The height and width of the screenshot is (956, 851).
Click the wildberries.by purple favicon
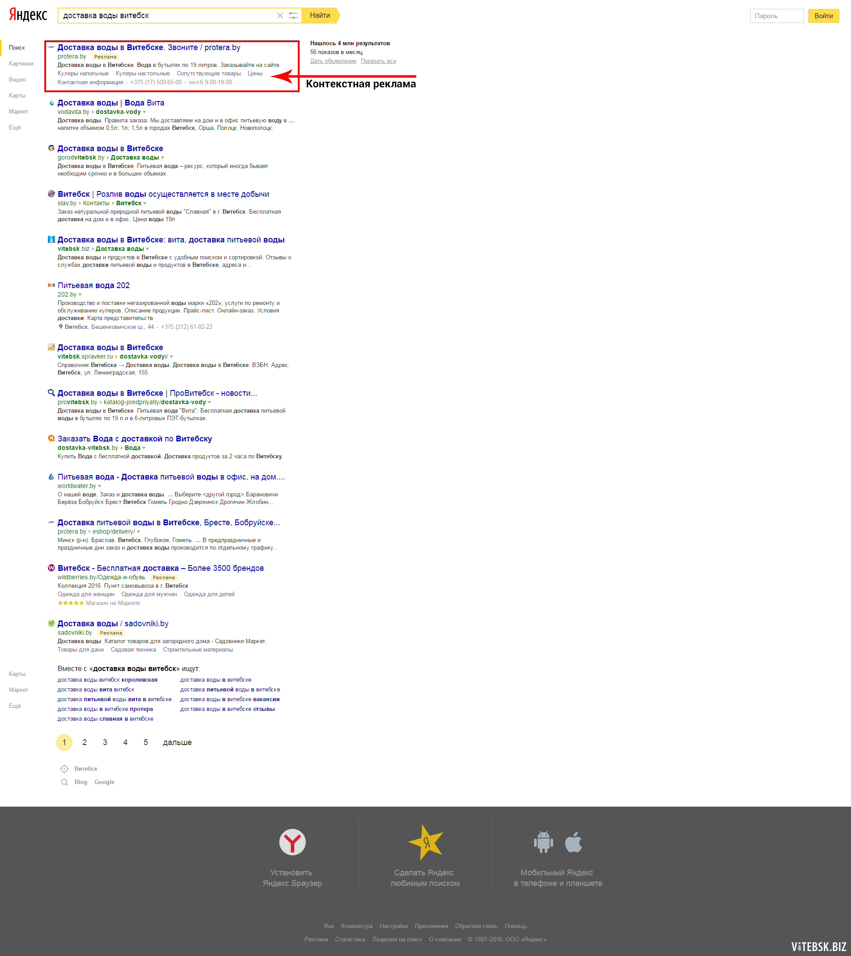51,568
